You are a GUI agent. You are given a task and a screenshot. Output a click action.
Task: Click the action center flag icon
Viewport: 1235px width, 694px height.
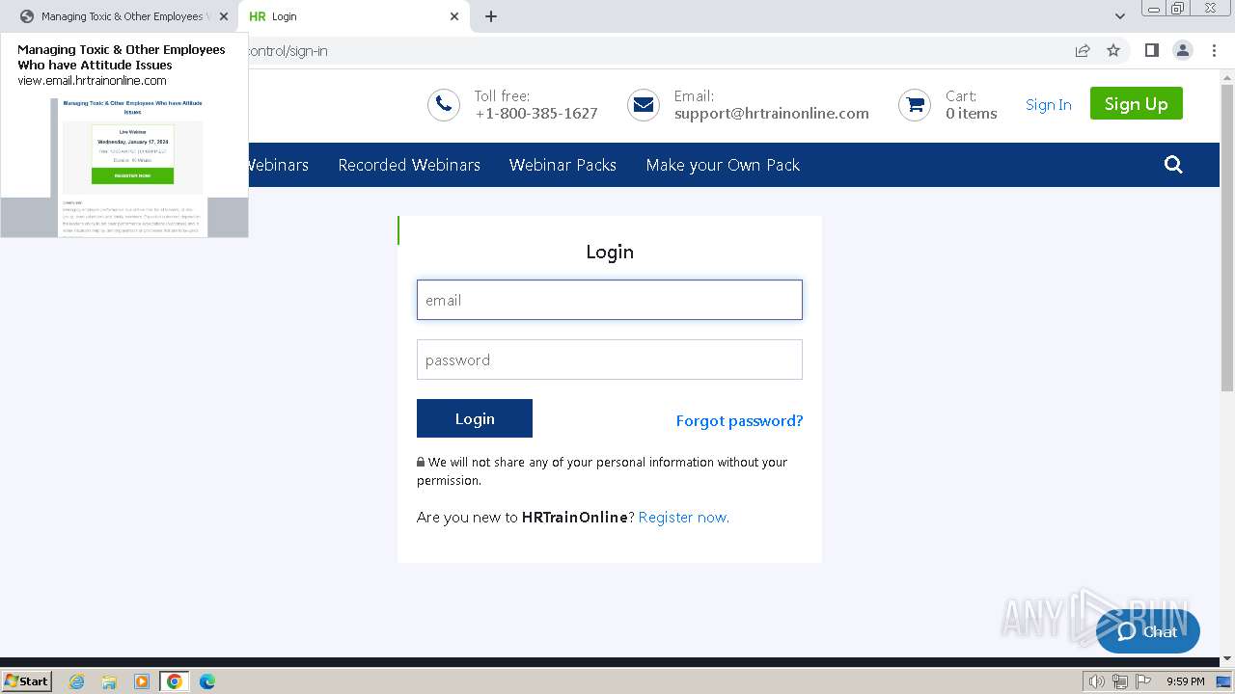point(1141,681)
